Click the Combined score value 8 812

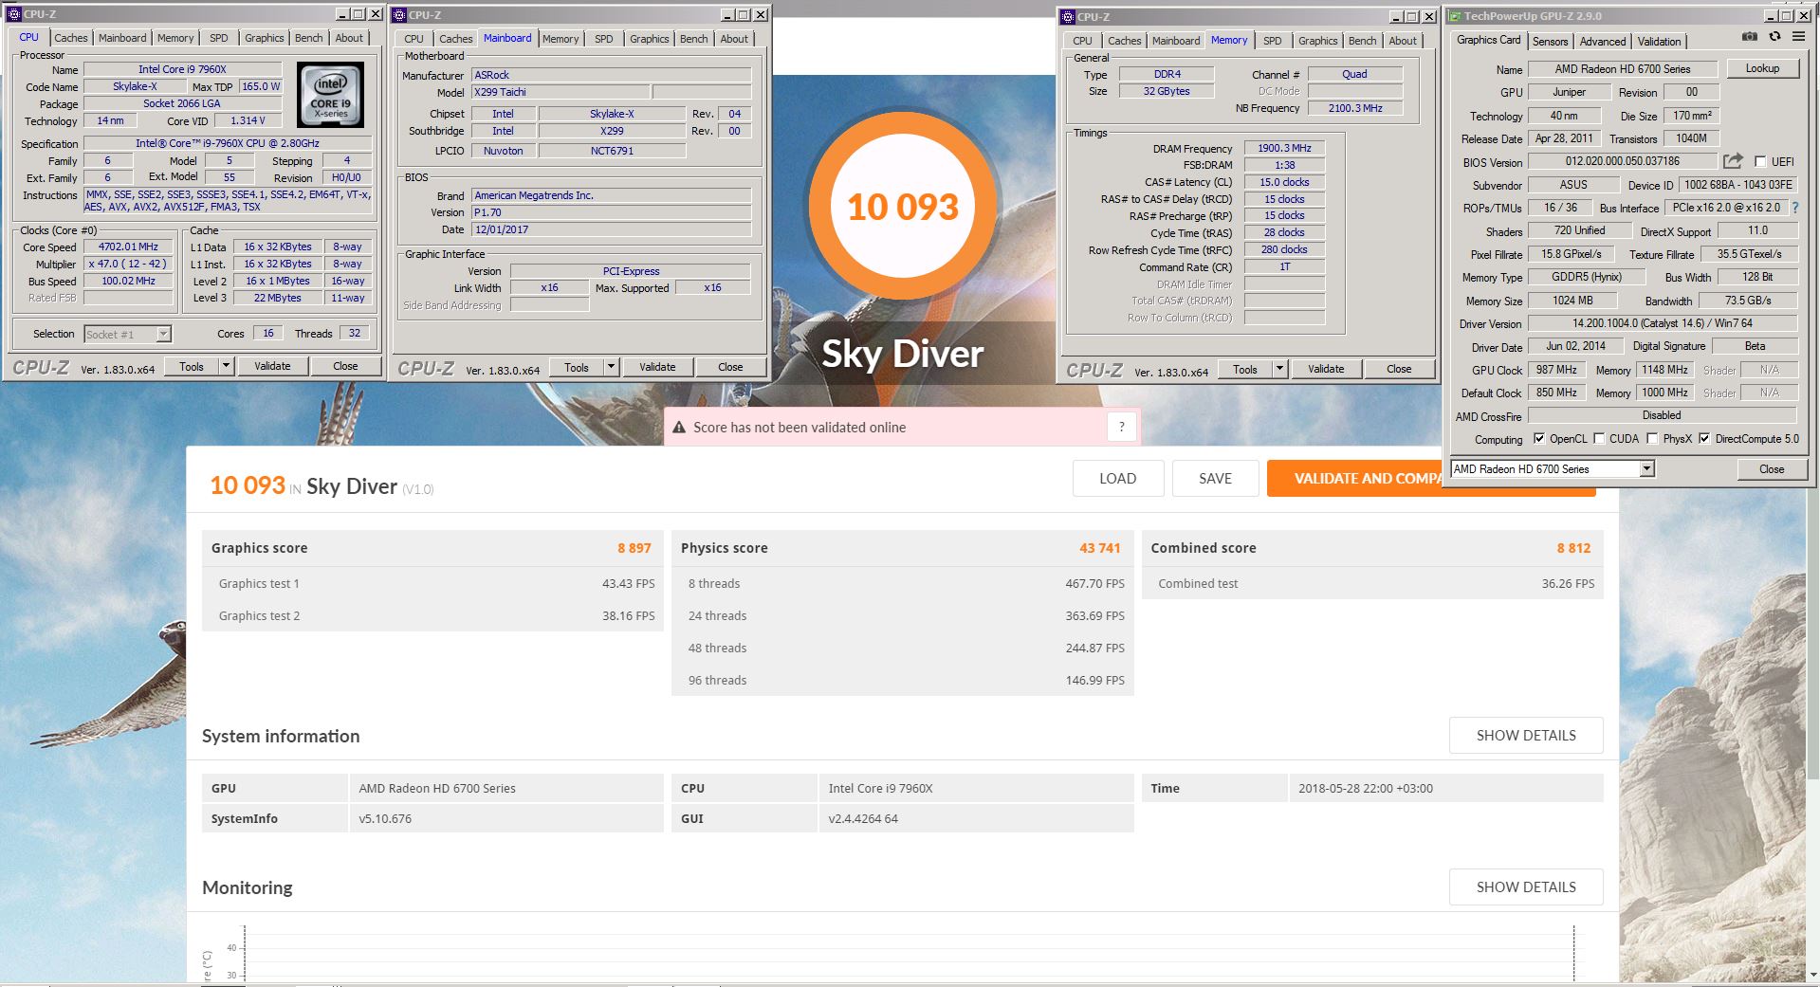pyautogui.click(x=1572, y=548)
